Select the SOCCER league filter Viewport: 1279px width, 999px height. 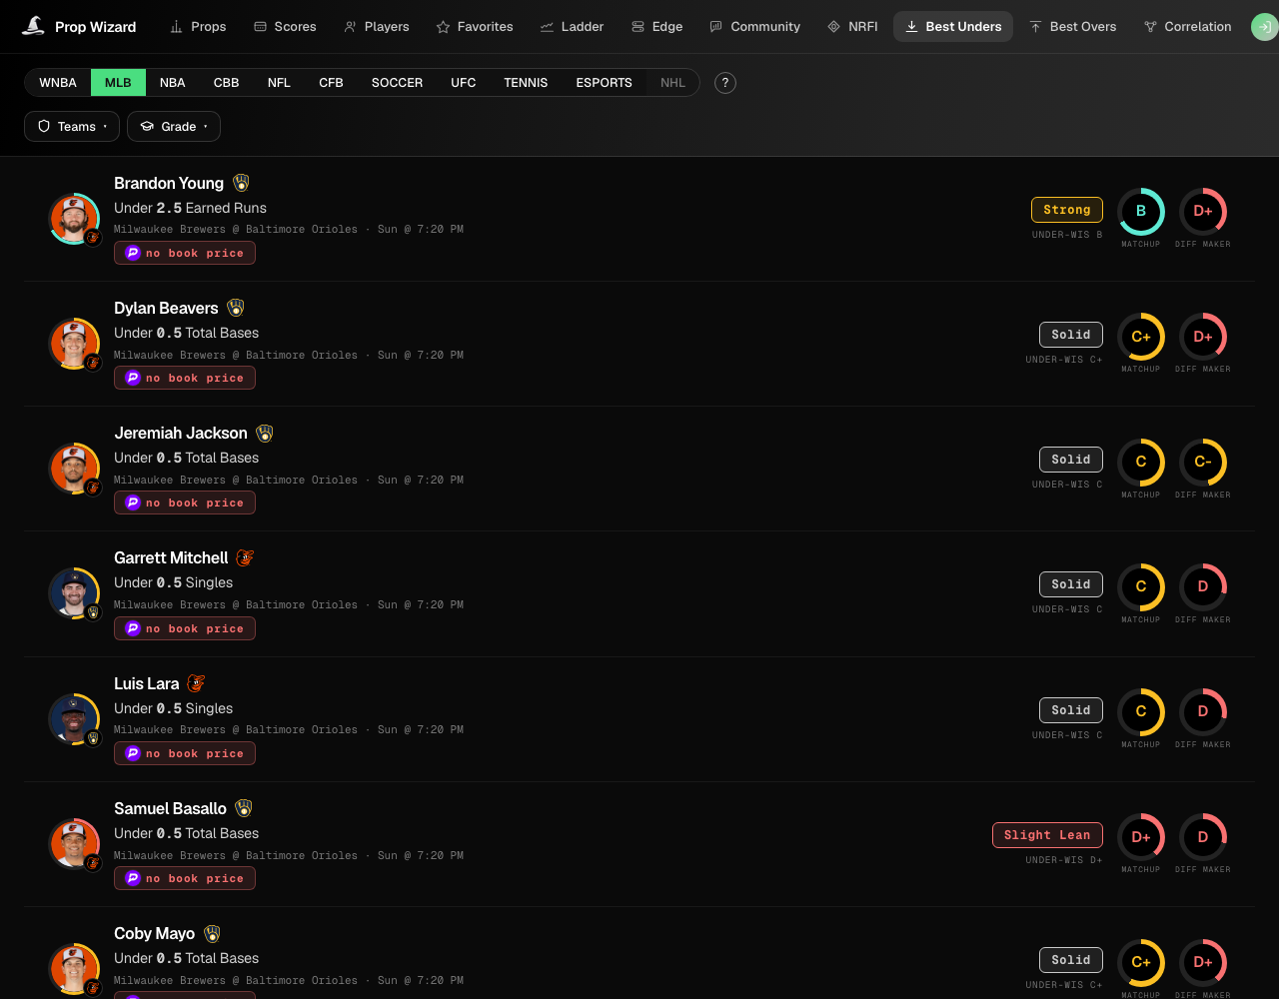[397, 83]
